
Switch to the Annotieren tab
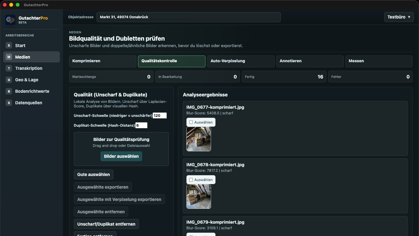tap(310, 61)
